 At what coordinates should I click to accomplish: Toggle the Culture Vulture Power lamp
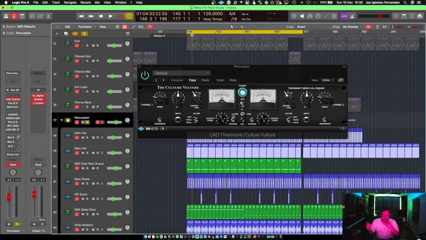pos(242,92)
